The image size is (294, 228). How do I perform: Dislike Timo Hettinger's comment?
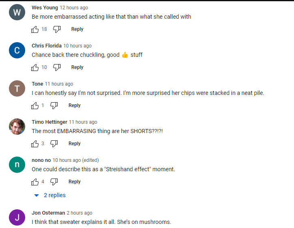[54, 144]
